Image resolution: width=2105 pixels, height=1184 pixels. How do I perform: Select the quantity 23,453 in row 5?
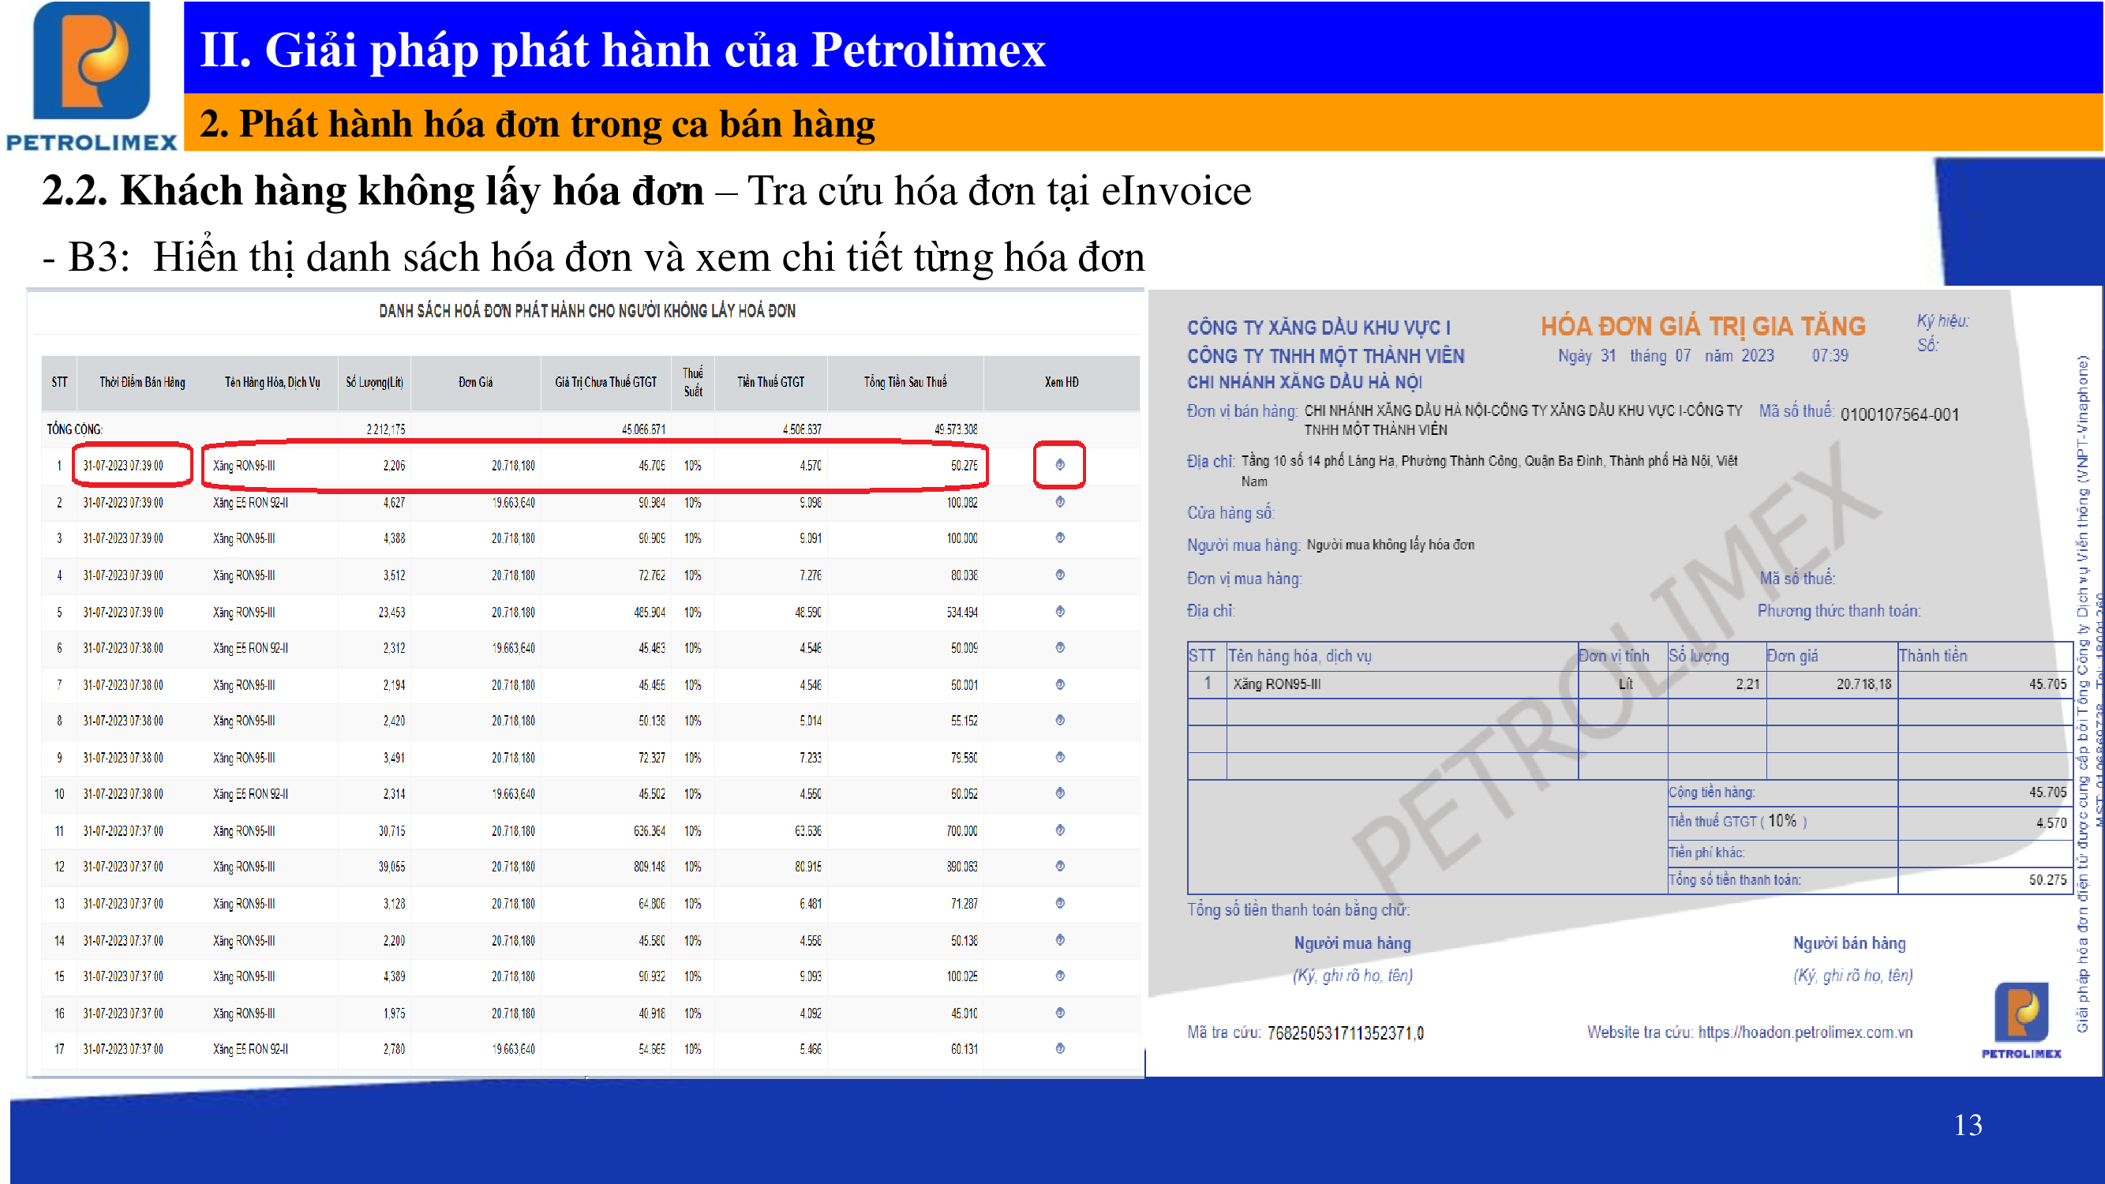(x=391, y=612)
